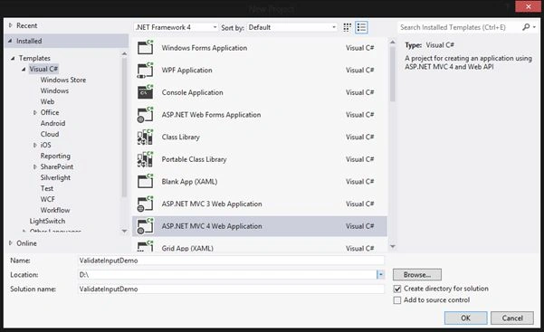The width and height of the screenshot is (544, 332).
Task: Click the OK button
Action: click(465, 318)
